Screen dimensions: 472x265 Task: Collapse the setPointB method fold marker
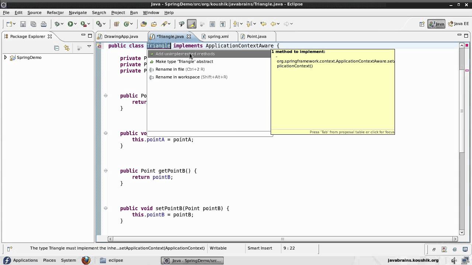105,208
